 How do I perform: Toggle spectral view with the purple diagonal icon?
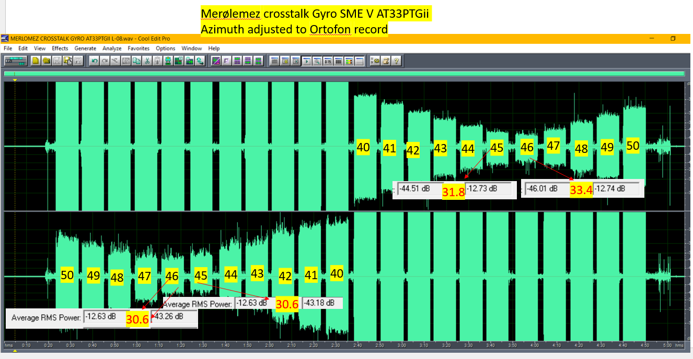point(216,61)
